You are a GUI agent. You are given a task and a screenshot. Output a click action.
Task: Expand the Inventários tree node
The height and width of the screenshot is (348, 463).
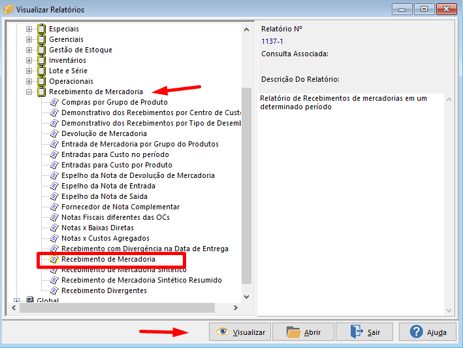coord(29,60)
